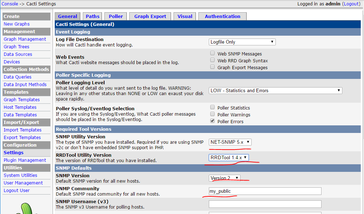
Task: Open the Graph Export tab
Action: click(x=150, y=16)
